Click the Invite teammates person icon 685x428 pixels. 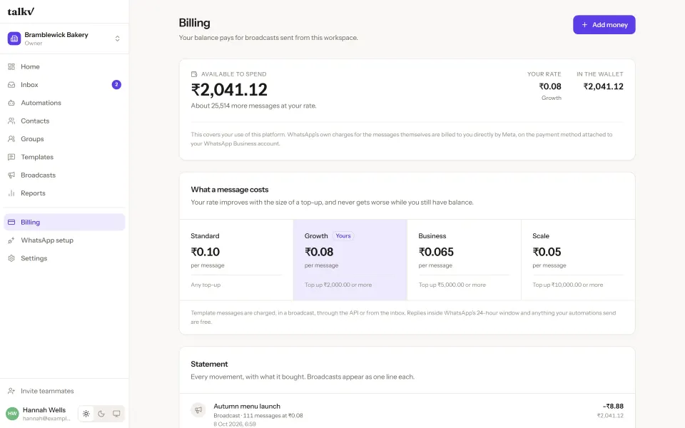pyautogui.click(x=11, y=391)
